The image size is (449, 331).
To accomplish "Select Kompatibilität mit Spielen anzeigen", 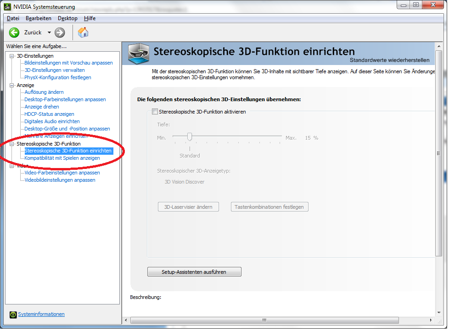I will [x=62, y=158].
